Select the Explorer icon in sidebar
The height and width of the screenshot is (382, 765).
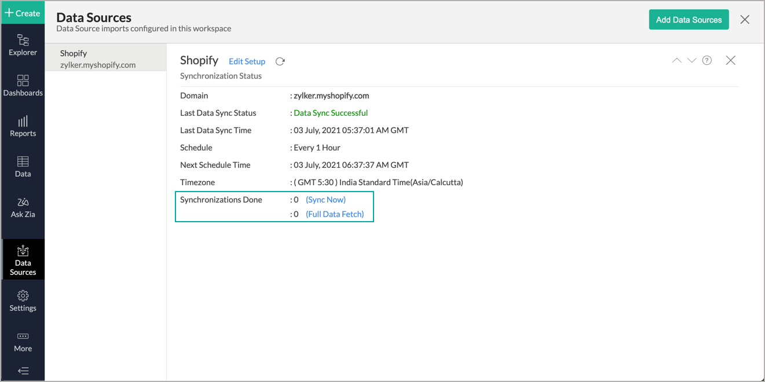(x=23, y=45)
